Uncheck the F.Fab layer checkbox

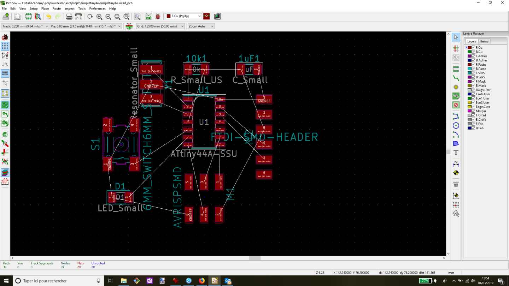pyautogui.click(x=473, y=124)
